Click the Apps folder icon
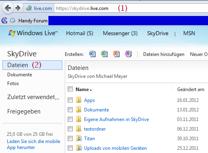This screenshot has width=208, height=153. 79,100
